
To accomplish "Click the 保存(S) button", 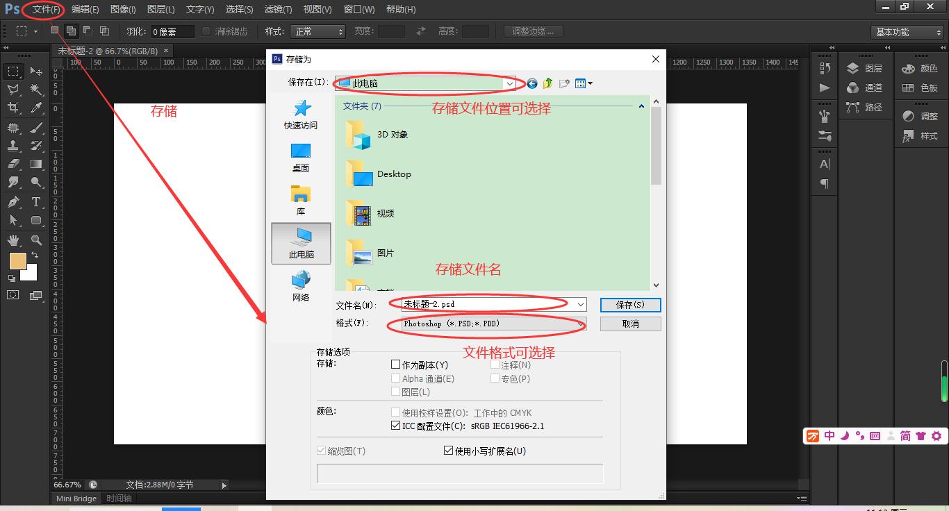I will (629, 304).
